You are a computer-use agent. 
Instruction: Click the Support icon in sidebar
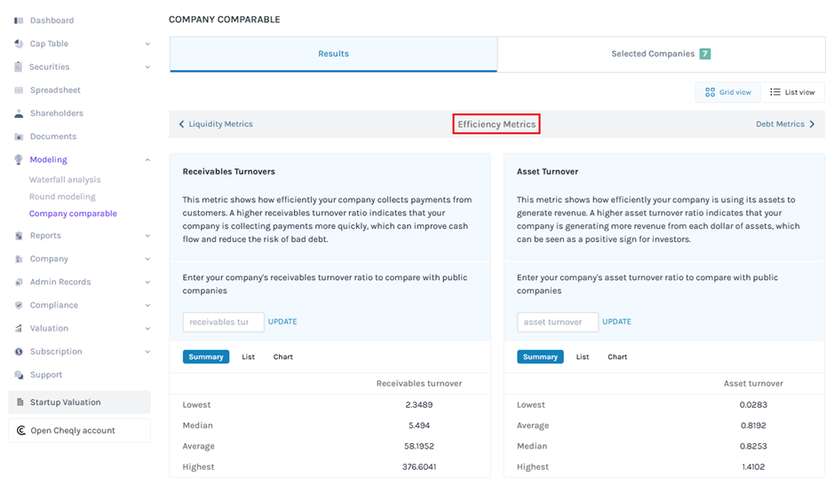click(x=19, y=375)
